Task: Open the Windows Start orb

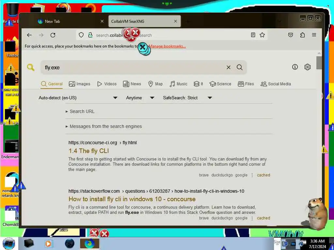Action: (9, 243)
